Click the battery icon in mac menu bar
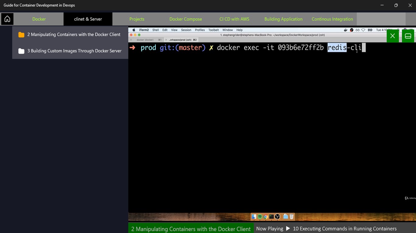 click(370, 30)
